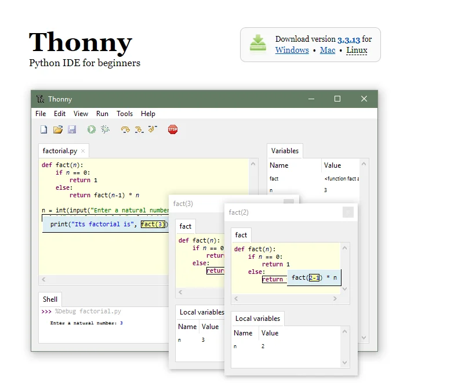Click the Value header in fact(3) Local variables
Screen dimensions: 476x383
point(210,327)
